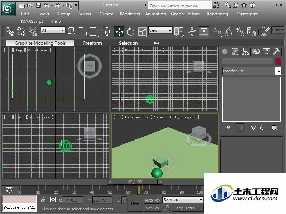Open the All selection filter dropdown

point(53,30)
